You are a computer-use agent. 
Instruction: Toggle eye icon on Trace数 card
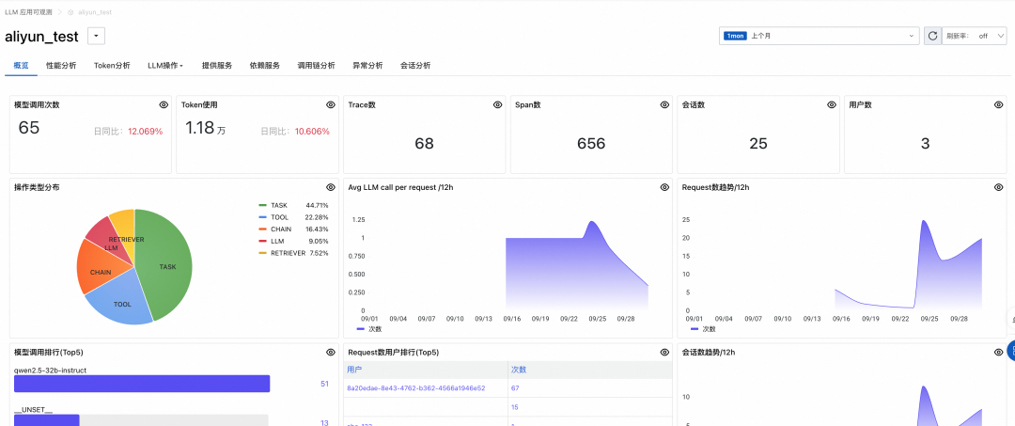pyautogui.click(x=498, y=105)
